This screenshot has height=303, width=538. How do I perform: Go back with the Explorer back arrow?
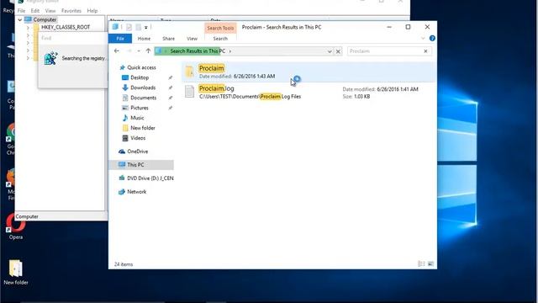117,50
